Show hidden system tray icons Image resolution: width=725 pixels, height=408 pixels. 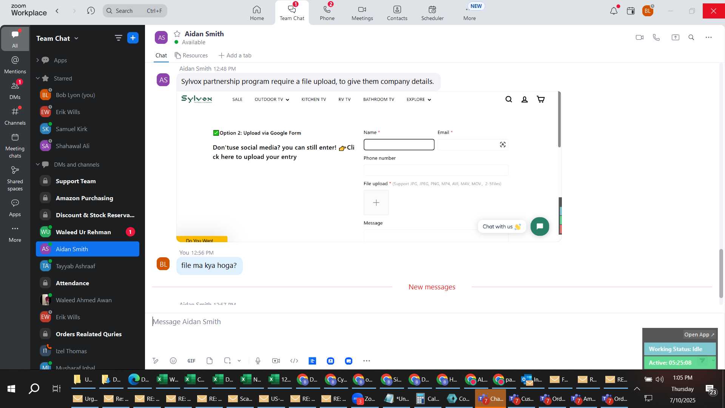[637, 389]
